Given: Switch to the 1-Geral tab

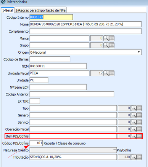Looking at the screenshot, I should [x=8, y=10].
